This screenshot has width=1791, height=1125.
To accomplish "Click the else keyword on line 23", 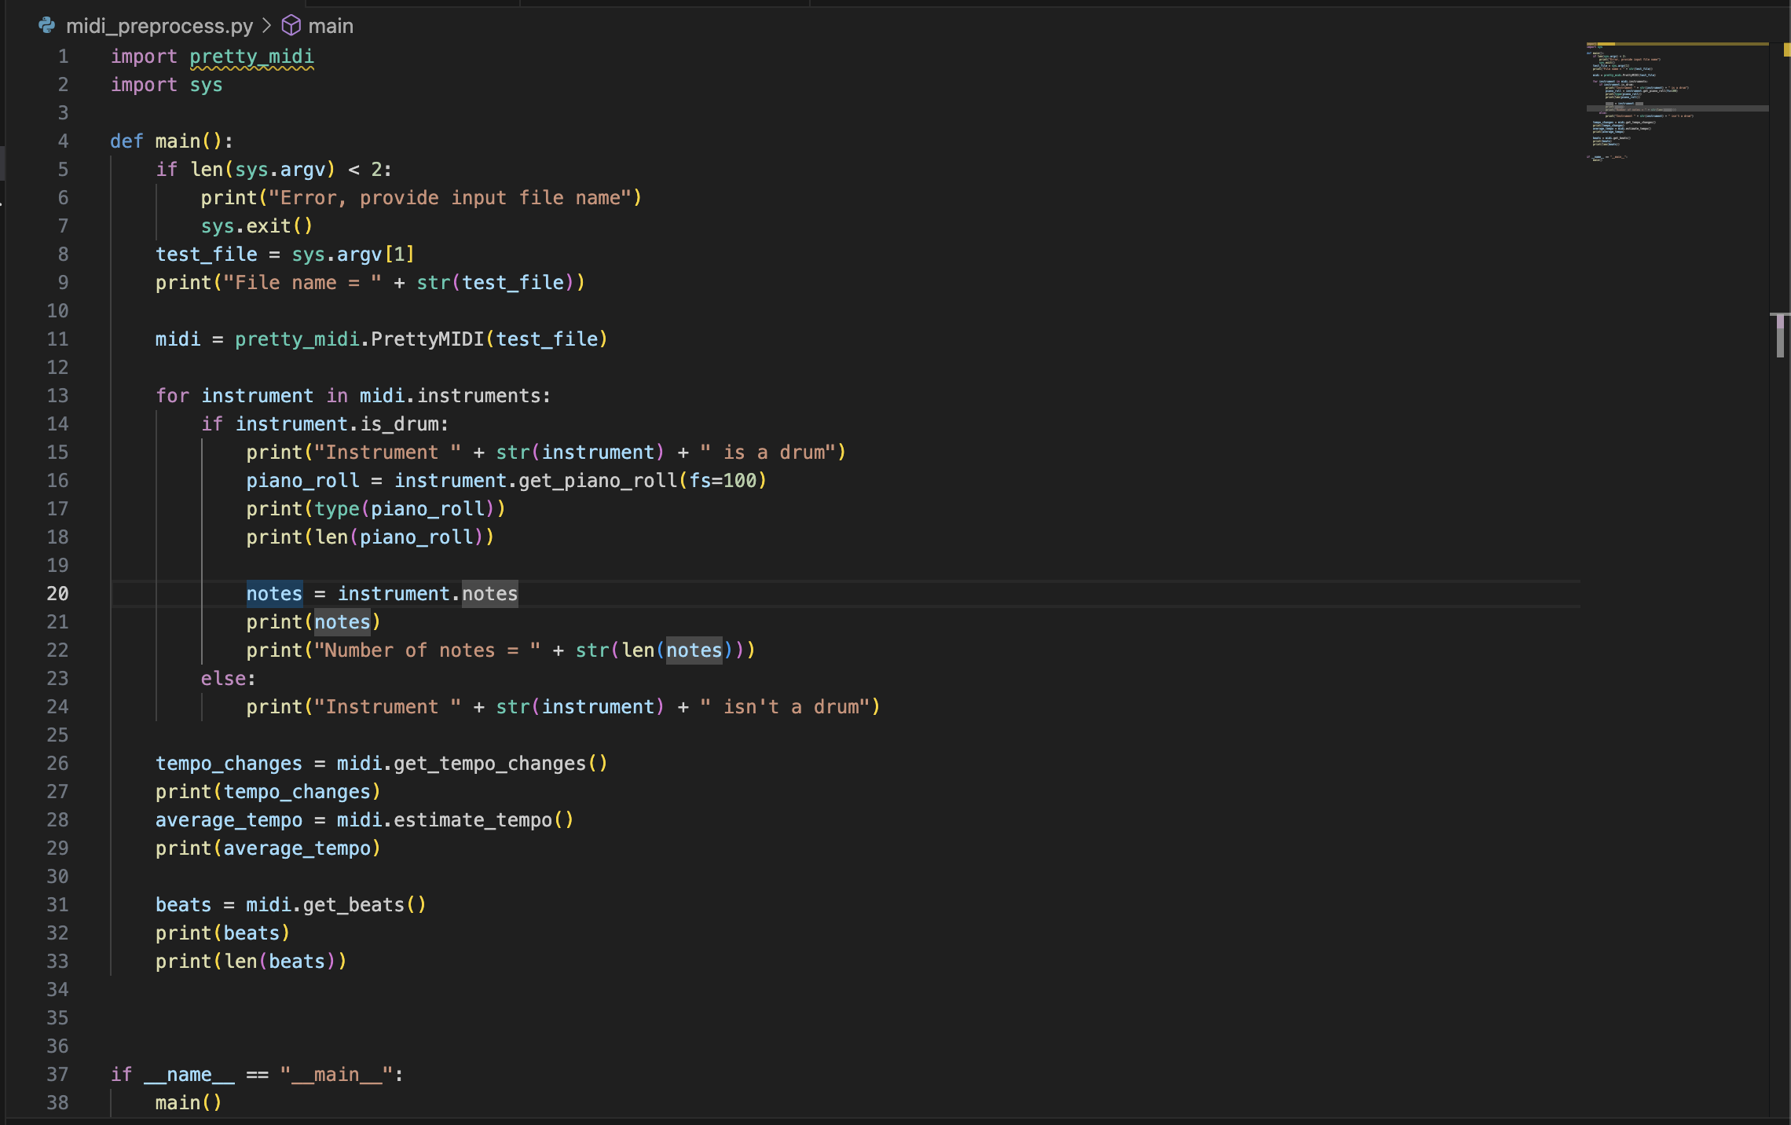I will 223,679.
